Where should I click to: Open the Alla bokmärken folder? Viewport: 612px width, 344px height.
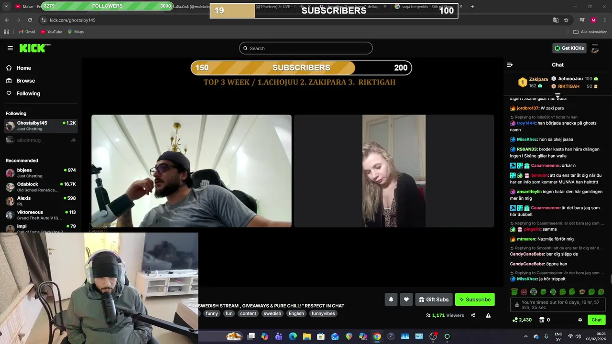pyautogui.click(x=590, y=32)
